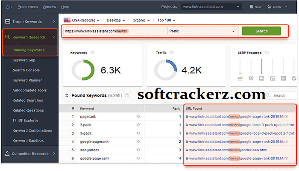Go to Keyword Planner

click(27, 80)
